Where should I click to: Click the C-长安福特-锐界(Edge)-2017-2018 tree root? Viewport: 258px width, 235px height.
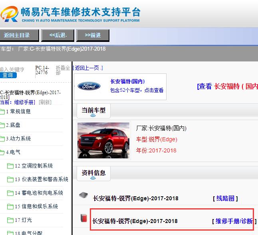click(x=30, y=95)
